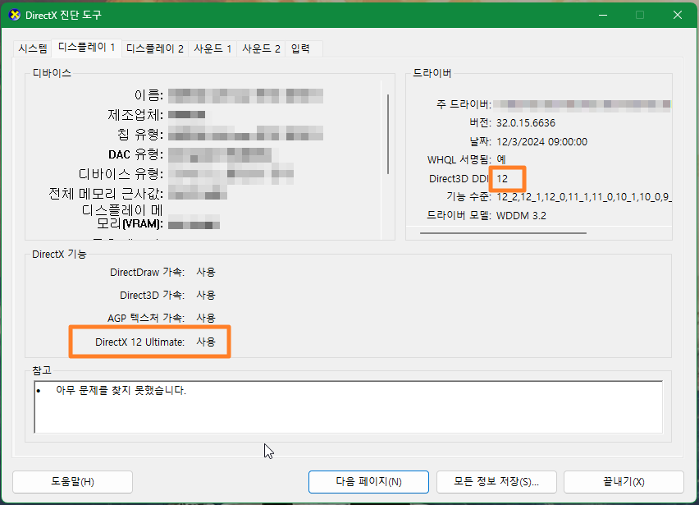Switch to the 사운드 2 tab
The width and height of the screenshot is (699, 505).
point(261,48)
